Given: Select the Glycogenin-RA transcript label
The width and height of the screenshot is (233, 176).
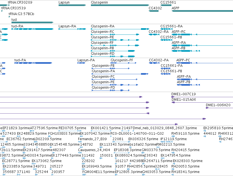Looking at the screenshot, I should point(103,26).
